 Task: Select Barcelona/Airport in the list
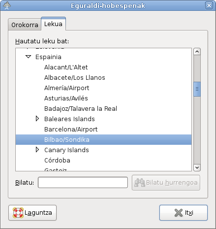pos(103,129)
